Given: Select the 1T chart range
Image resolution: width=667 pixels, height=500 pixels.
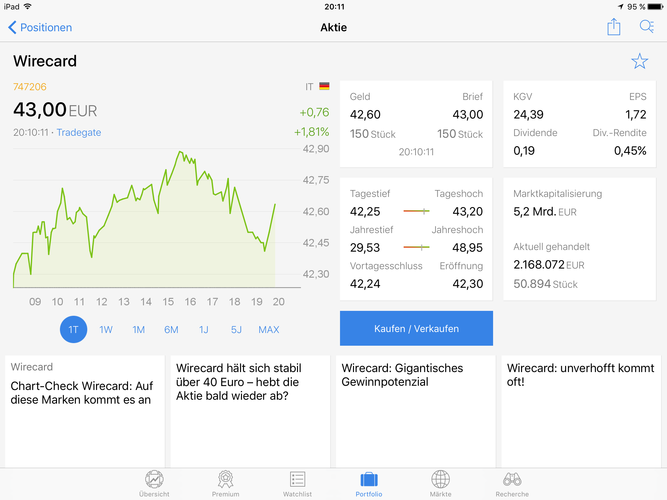Looking at the screenshot, I should 74,329.
